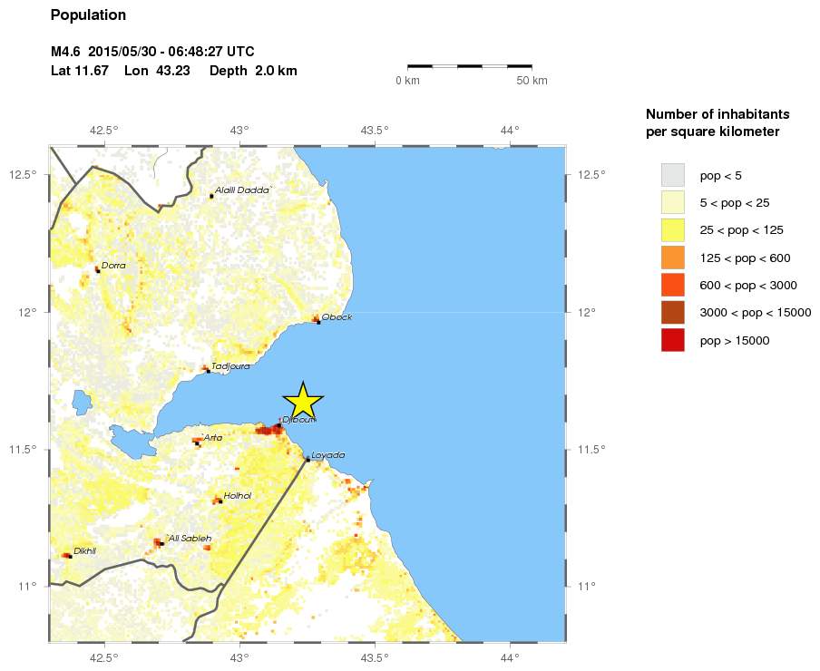Screen dimensions: 820x671
Task: Click the gray 'pop < 5' legend swatch
Action: point(672,173)
